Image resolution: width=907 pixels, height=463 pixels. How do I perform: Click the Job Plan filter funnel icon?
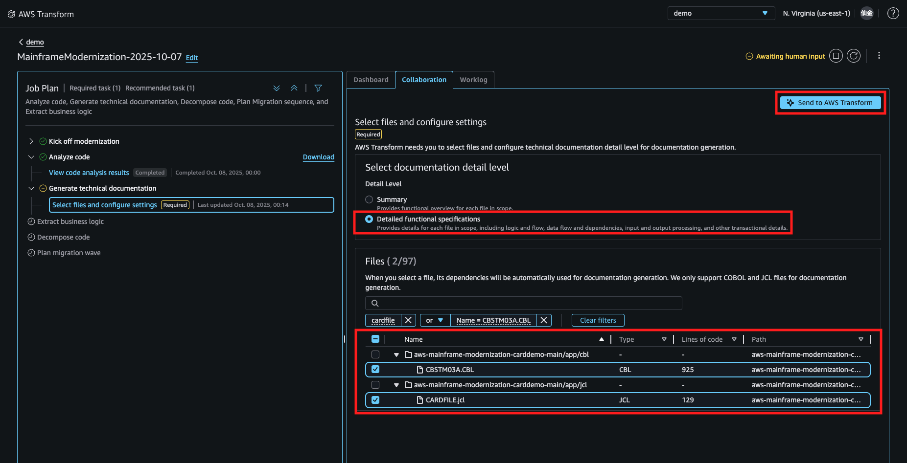pyautogui.click(x=318, y=88)
